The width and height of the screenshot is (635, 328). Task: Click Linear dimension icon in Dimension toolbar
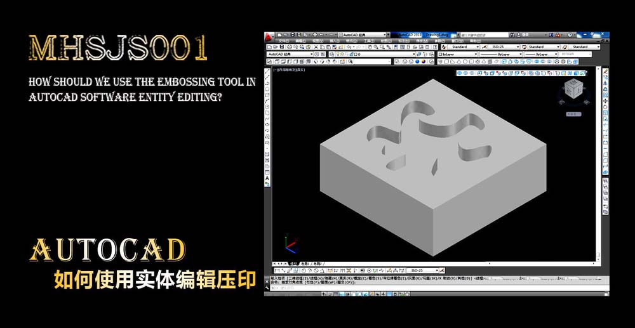tap(277, 270)
